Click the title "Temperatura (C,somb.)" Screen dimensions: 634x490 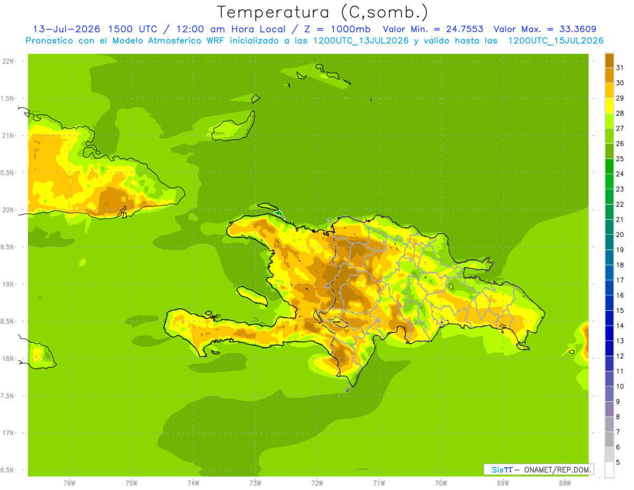point(323,12)
